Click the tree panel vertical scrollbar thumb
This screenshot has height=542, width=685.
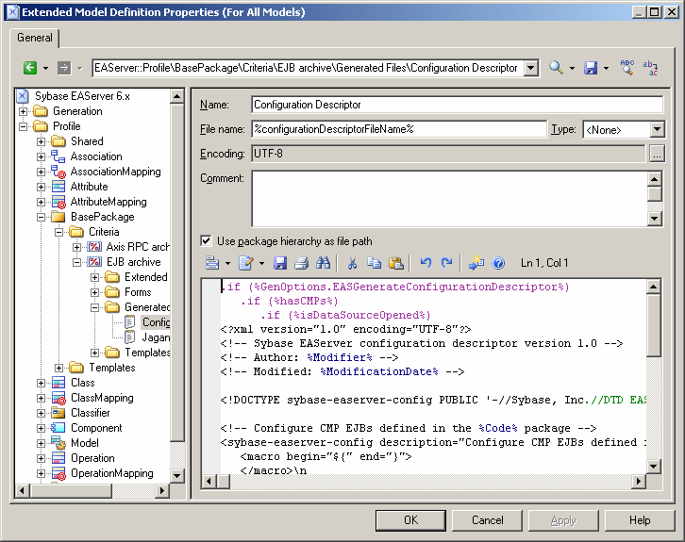click(x=177, y=272)
